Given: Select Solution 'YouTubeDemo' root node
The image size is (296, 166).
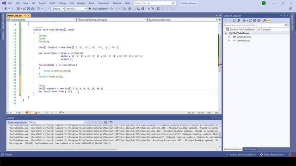Looking at the screenshot, I should coord(250,30).
